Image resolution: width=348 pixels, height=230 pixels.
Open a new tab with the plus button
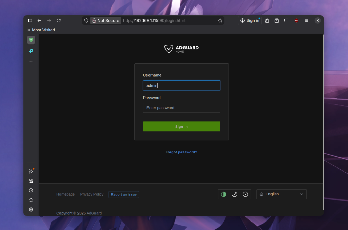tap(31, 61)
